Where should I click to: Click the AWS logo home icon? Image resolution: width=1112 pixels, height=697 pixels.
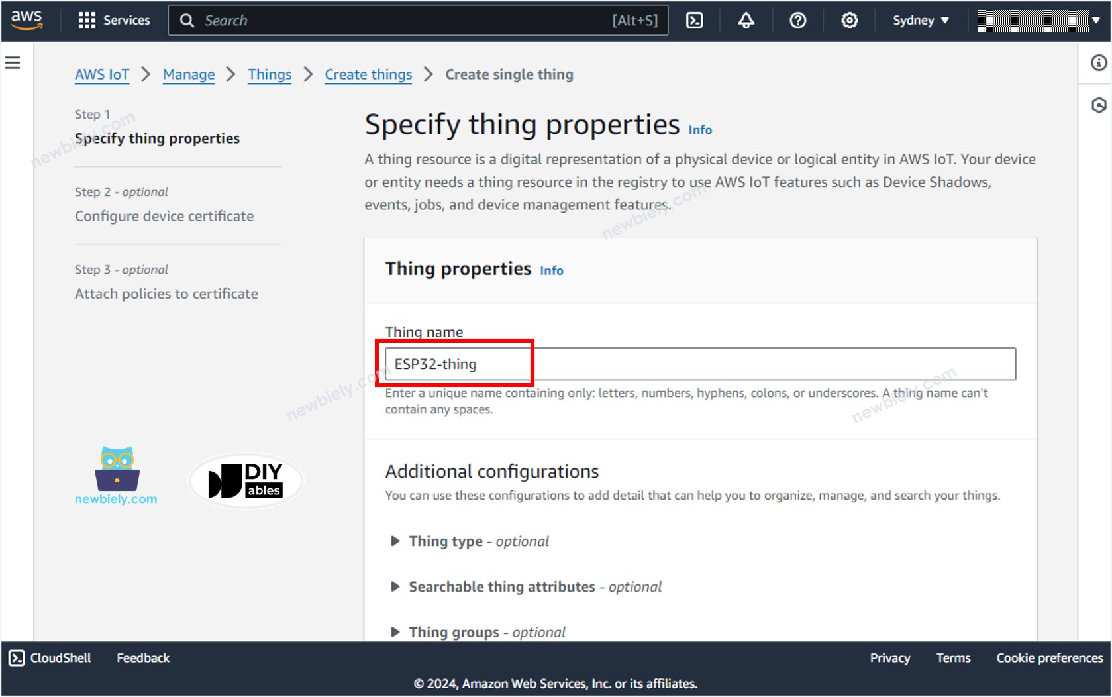(26, 20)
